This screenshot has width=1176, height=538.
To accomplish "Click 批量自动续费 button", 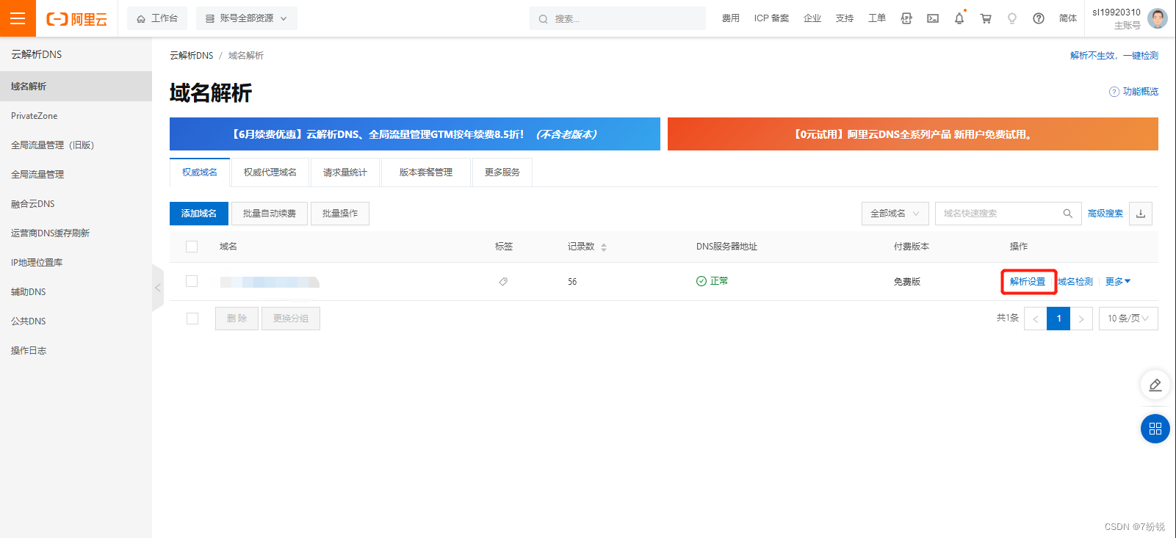I will click(270, 214).
